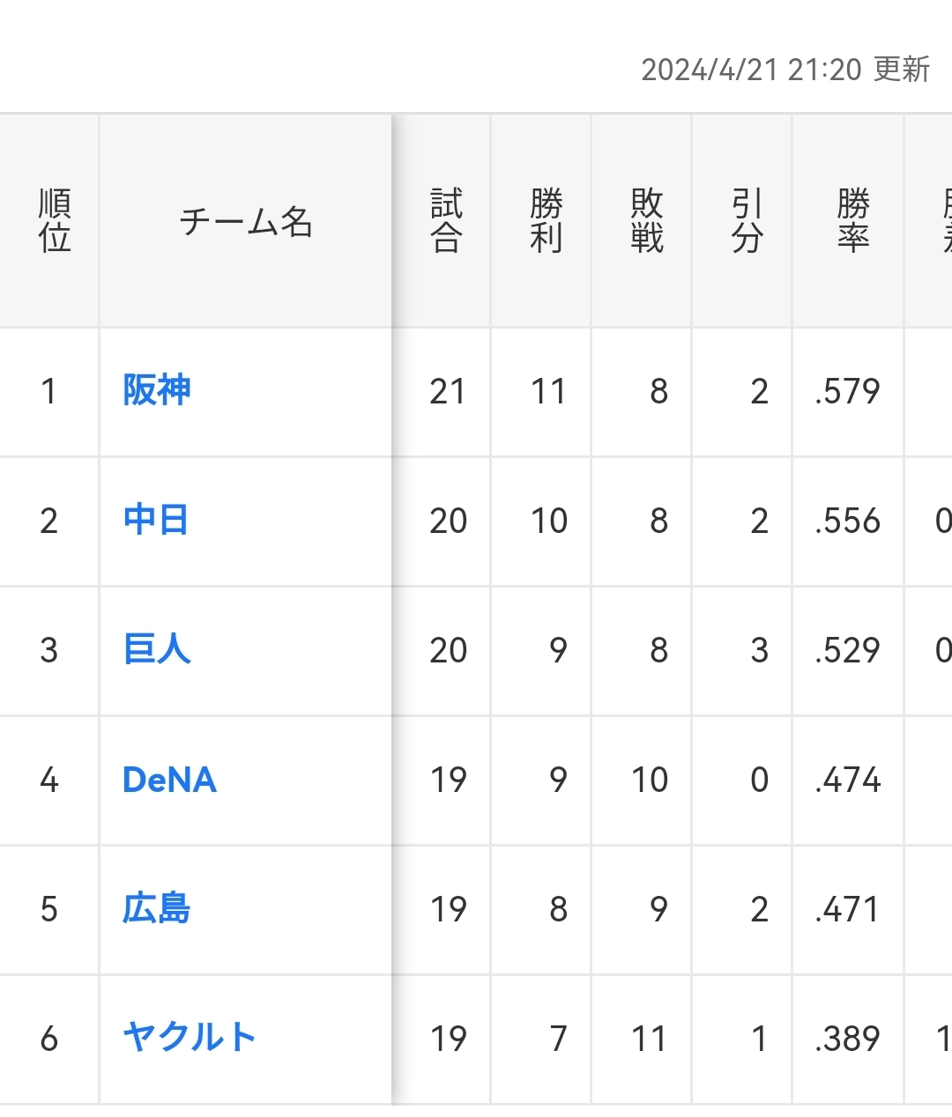The height and width of the screenshot is (1117, 952).
Task: Click the チーム名 column header
Action: click(245, 222)
